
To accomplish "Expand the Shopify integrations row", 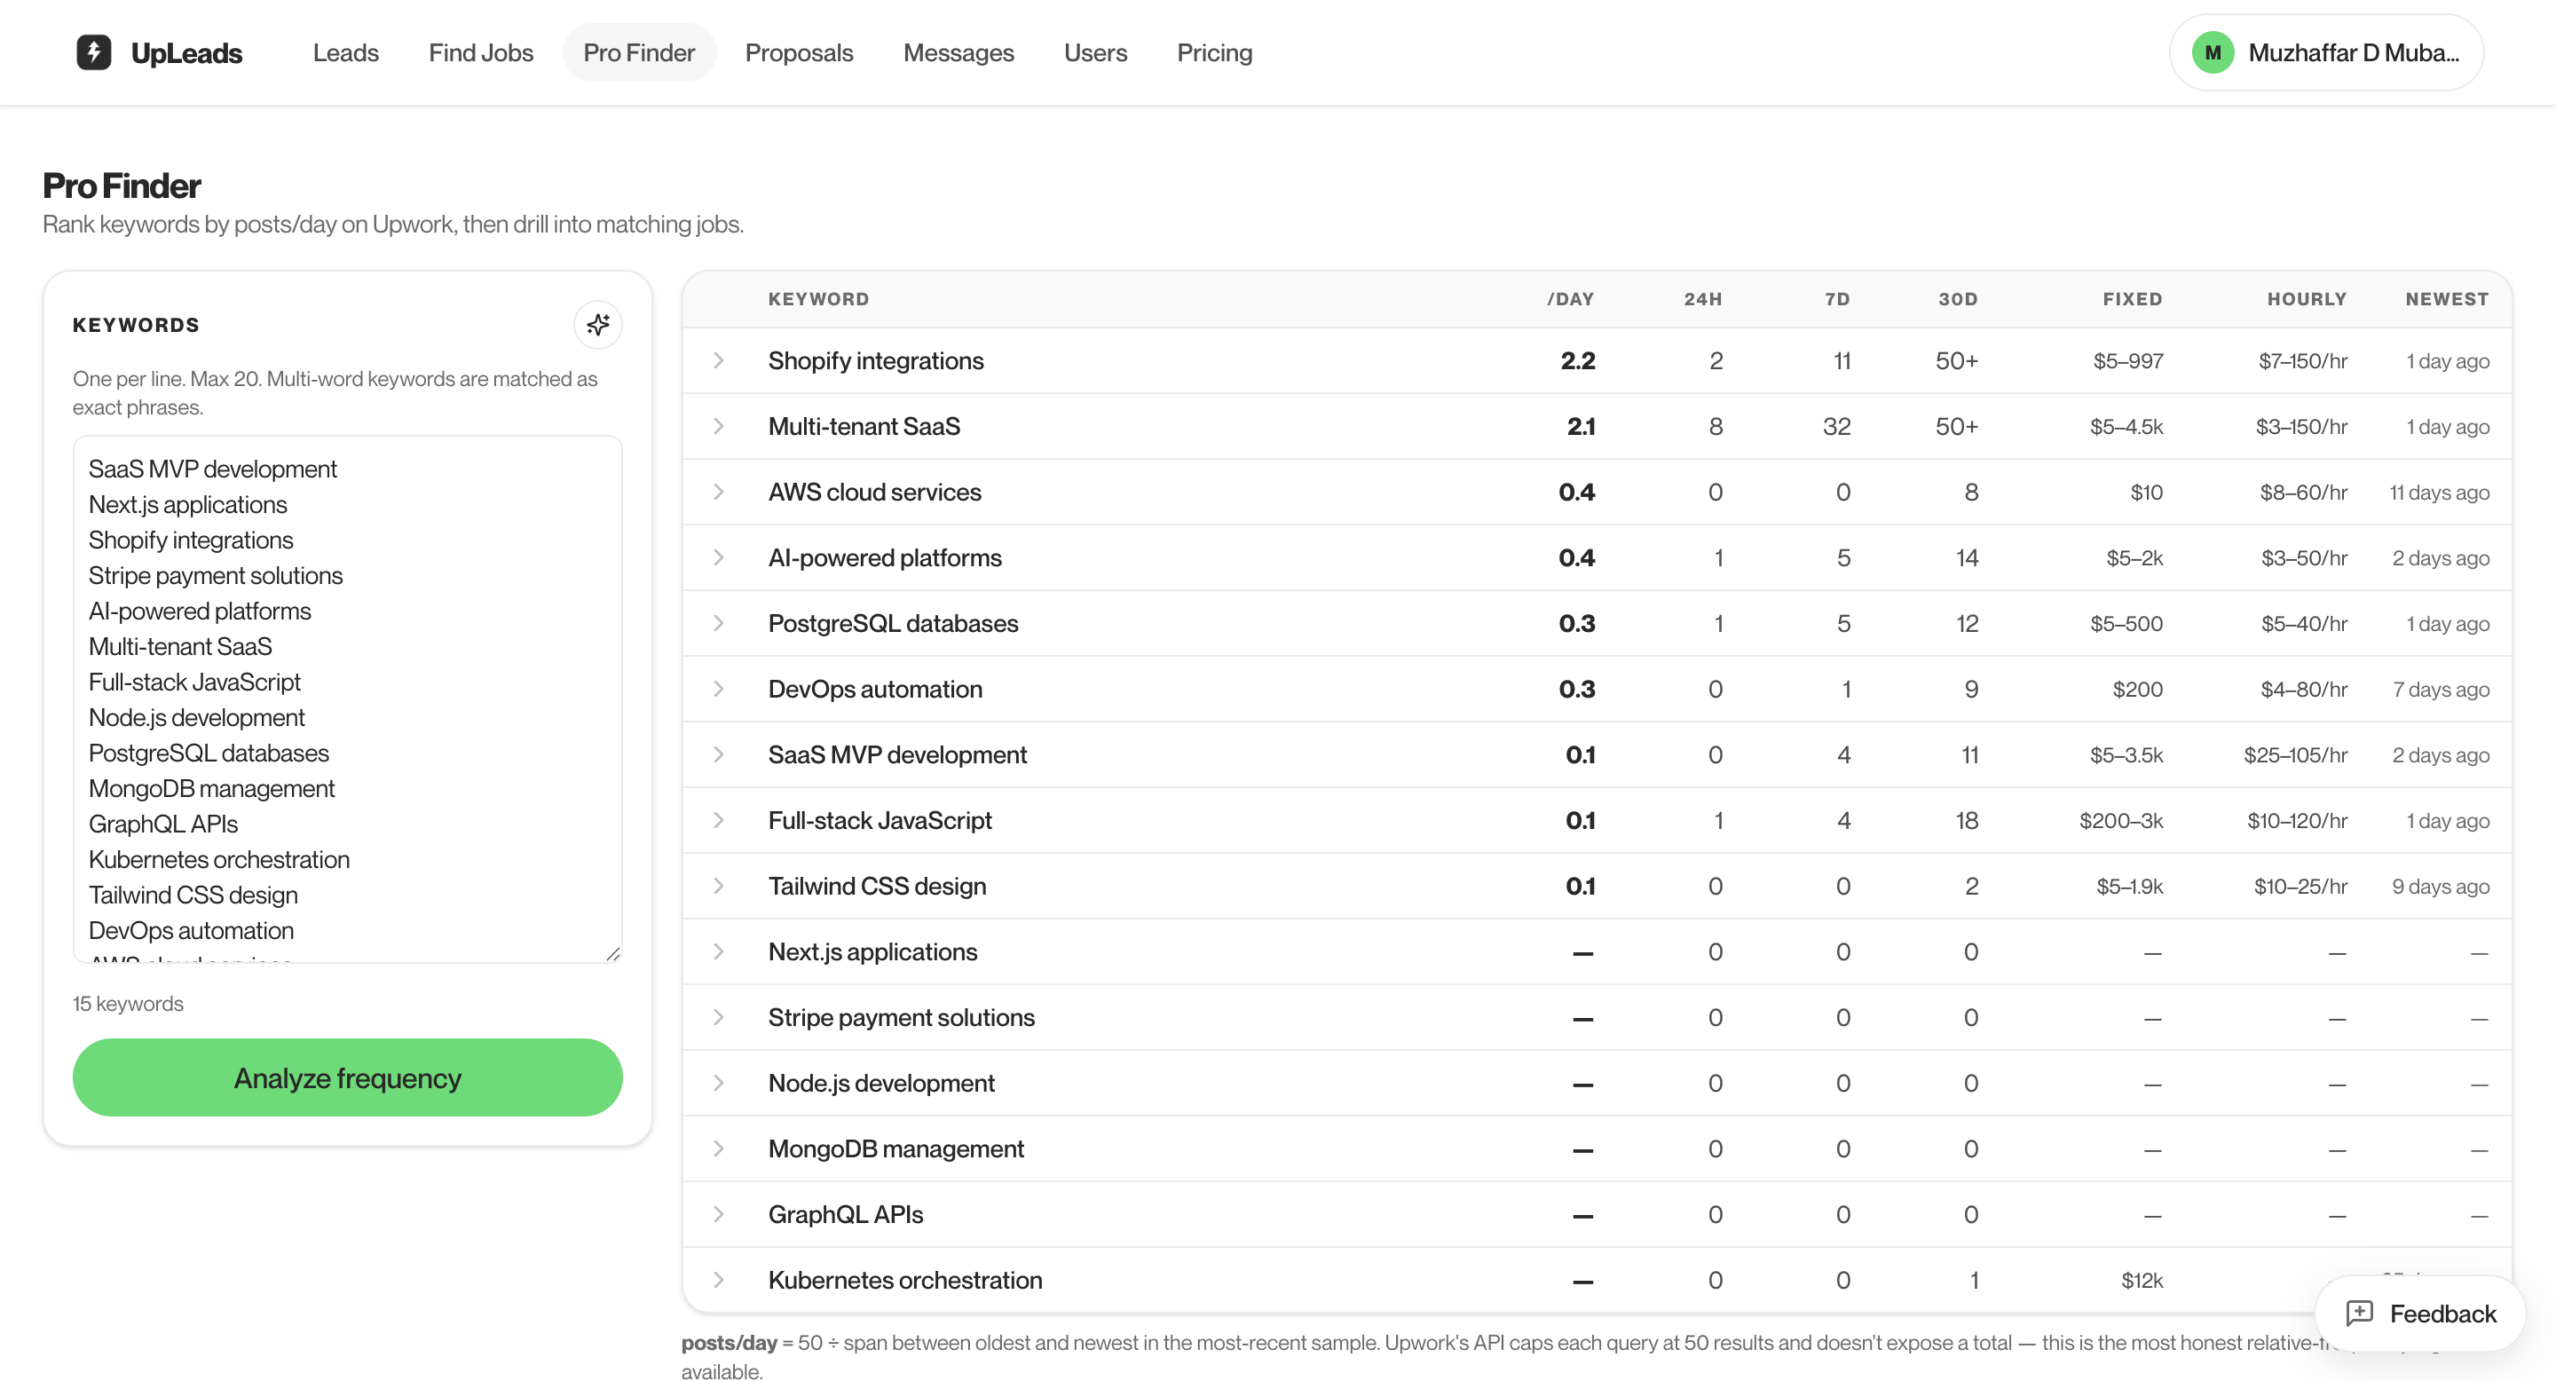I will (x=718, y=360).
